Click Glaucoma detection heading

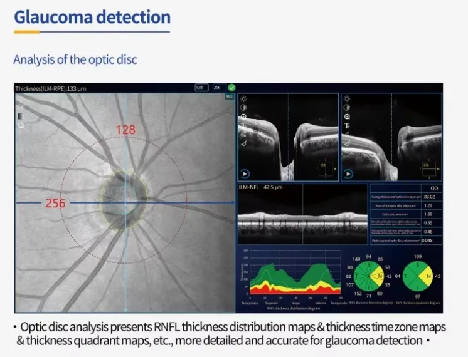[92, 17]
